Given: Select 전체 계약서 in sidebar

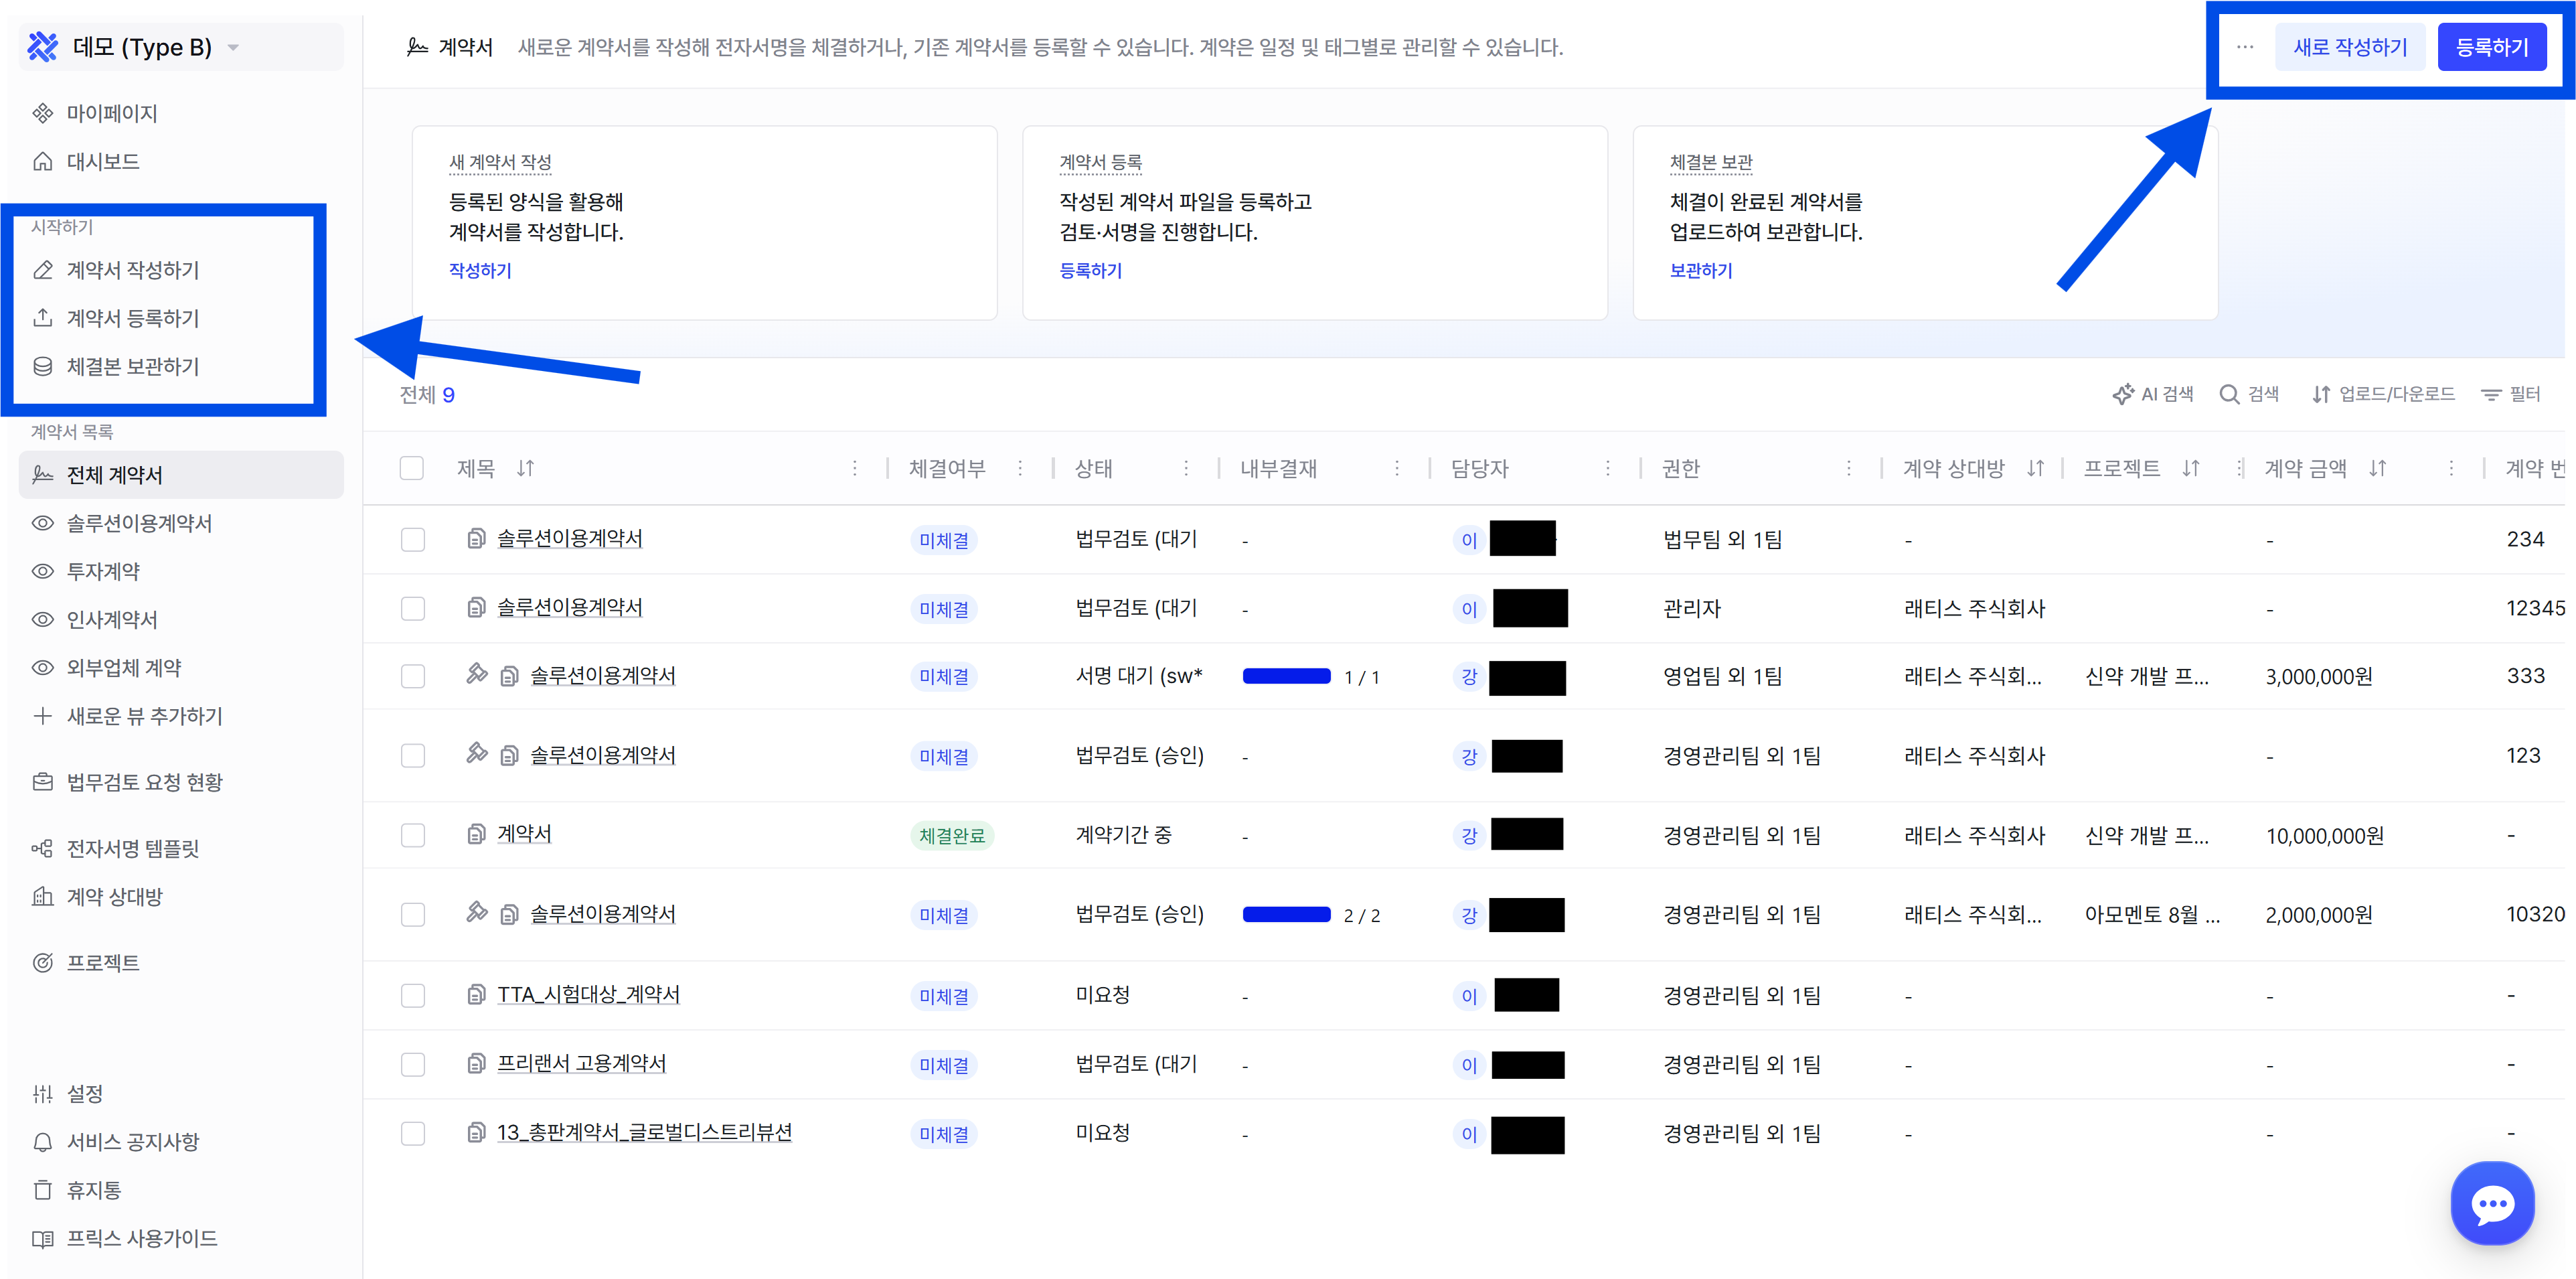Looking at the screenshot, I should (181, 475).
